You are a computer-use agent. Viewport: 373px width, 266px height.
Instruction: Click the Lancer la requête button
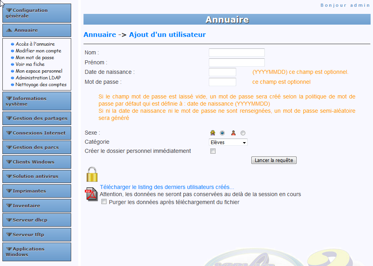coord(274,160)
